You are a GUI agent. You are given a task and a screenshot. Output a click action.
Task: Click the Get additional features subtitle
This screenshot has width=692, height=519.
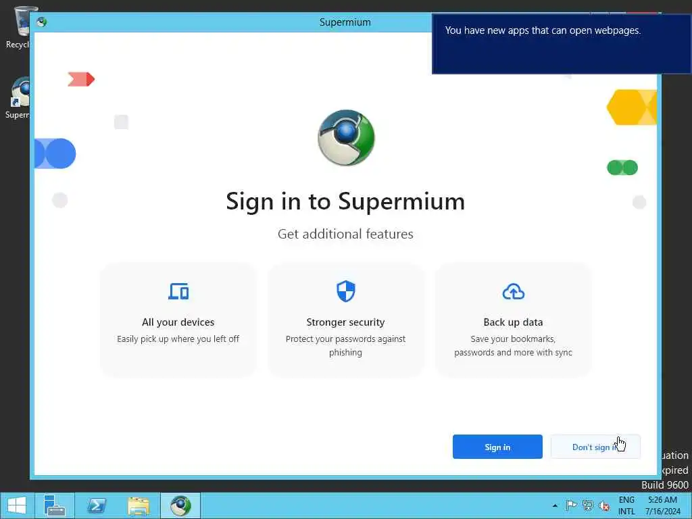point(345,234)
